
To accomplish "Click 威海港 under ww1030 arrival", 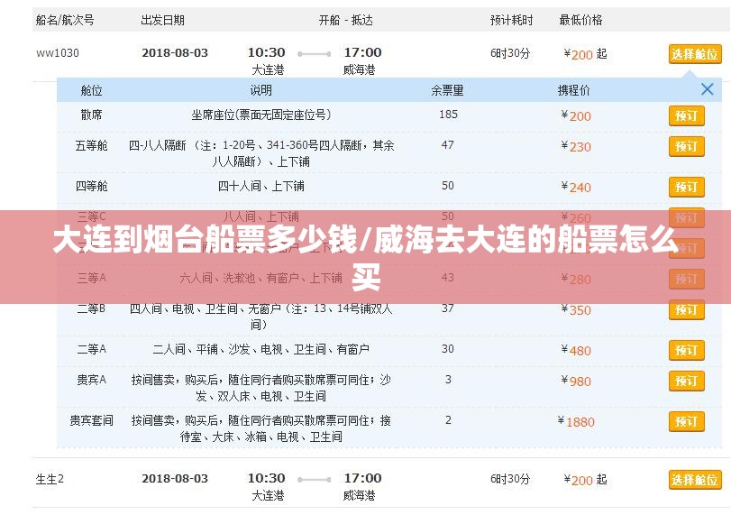I will tap(360, 70).
